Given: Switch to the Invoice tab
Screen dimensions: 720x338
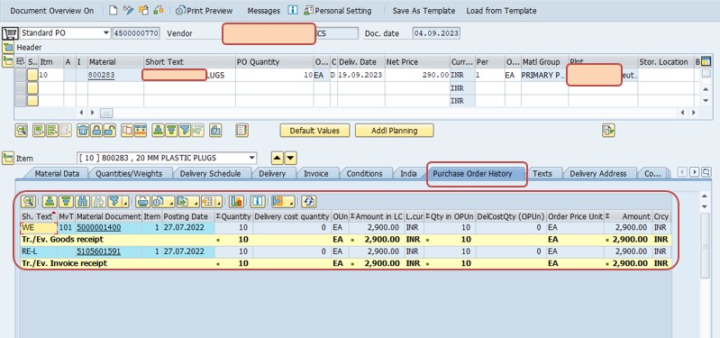Looking at the screenshot, I should [316, 174].
